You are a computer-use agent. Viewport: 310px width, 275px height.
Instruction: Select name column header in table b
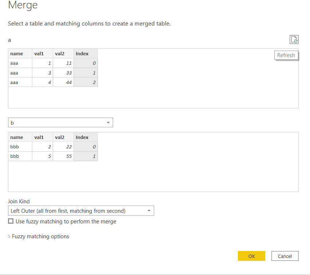click(20, 137)
